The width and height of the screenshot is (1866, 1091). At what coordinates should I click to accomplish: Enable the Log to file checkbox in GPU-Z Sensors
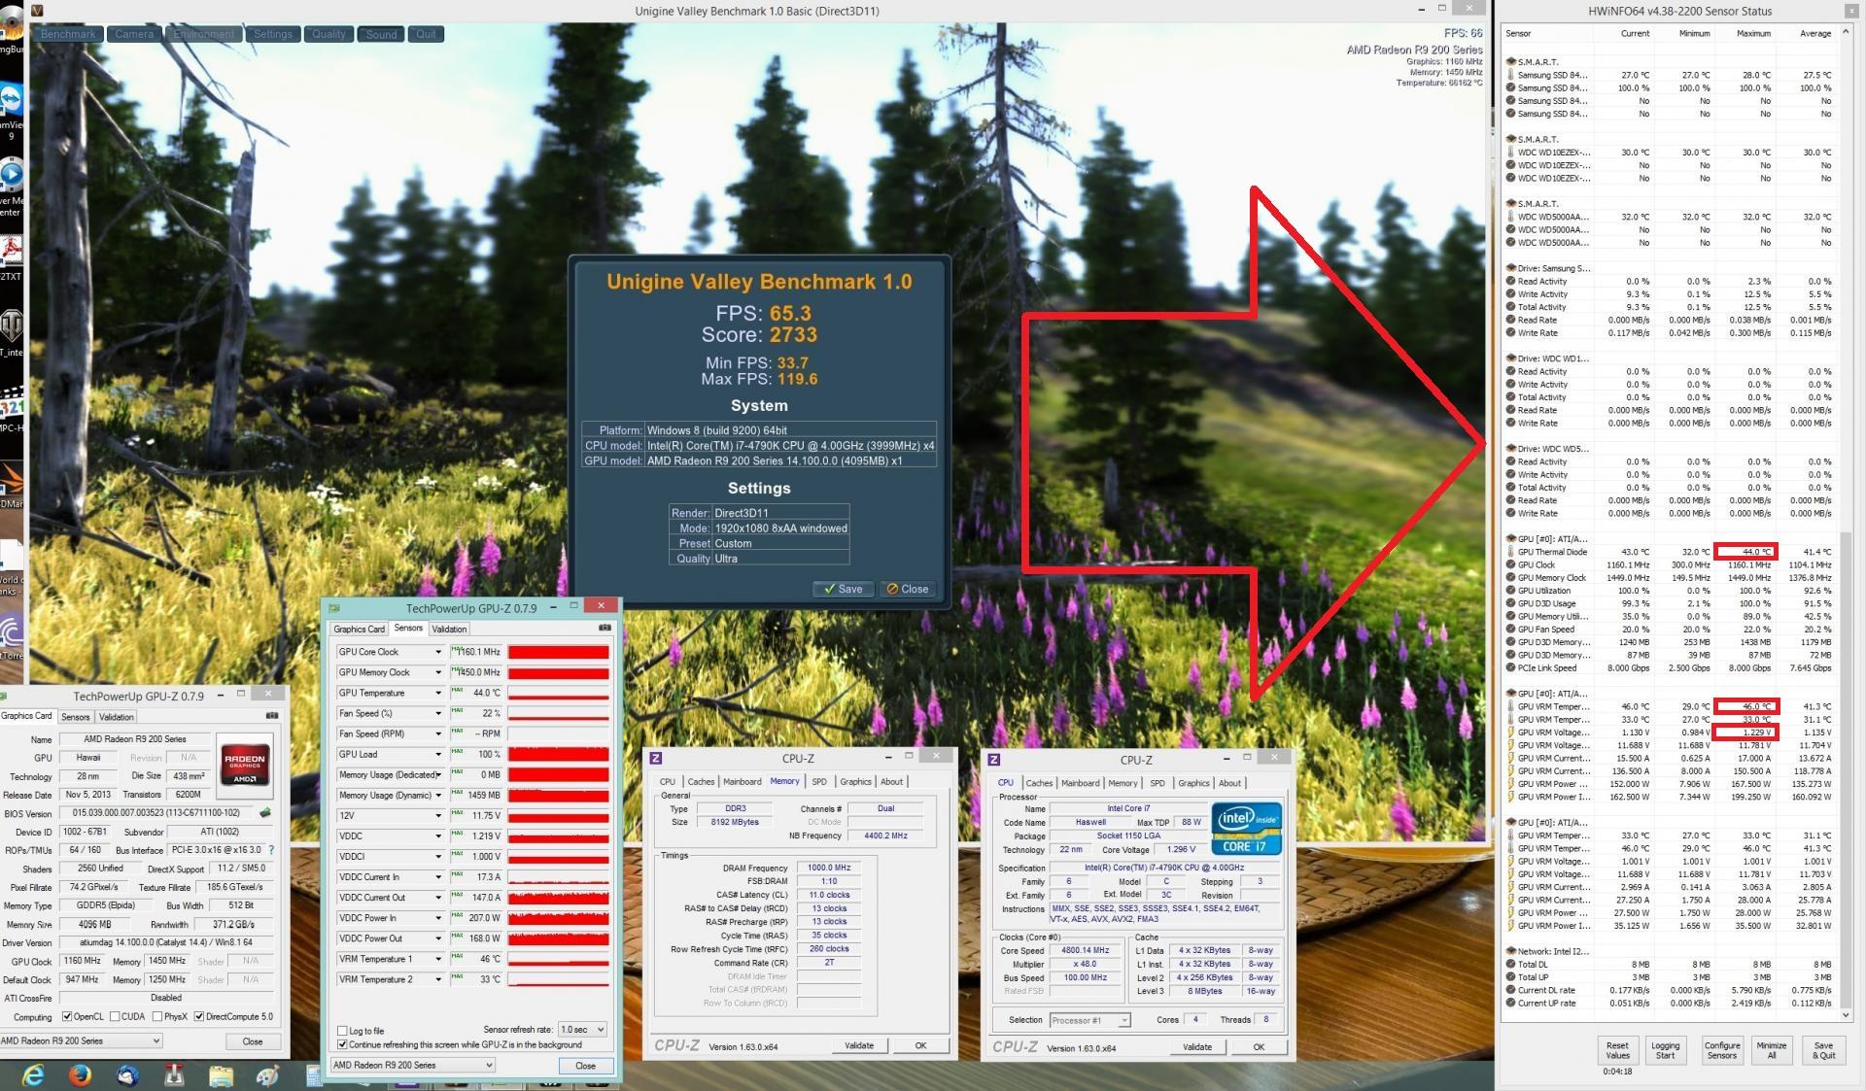[x=342, y=1031]
